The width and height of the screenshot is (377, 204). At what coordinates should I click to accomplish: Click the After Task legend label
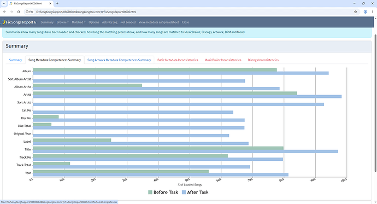[x=198, y=192]
